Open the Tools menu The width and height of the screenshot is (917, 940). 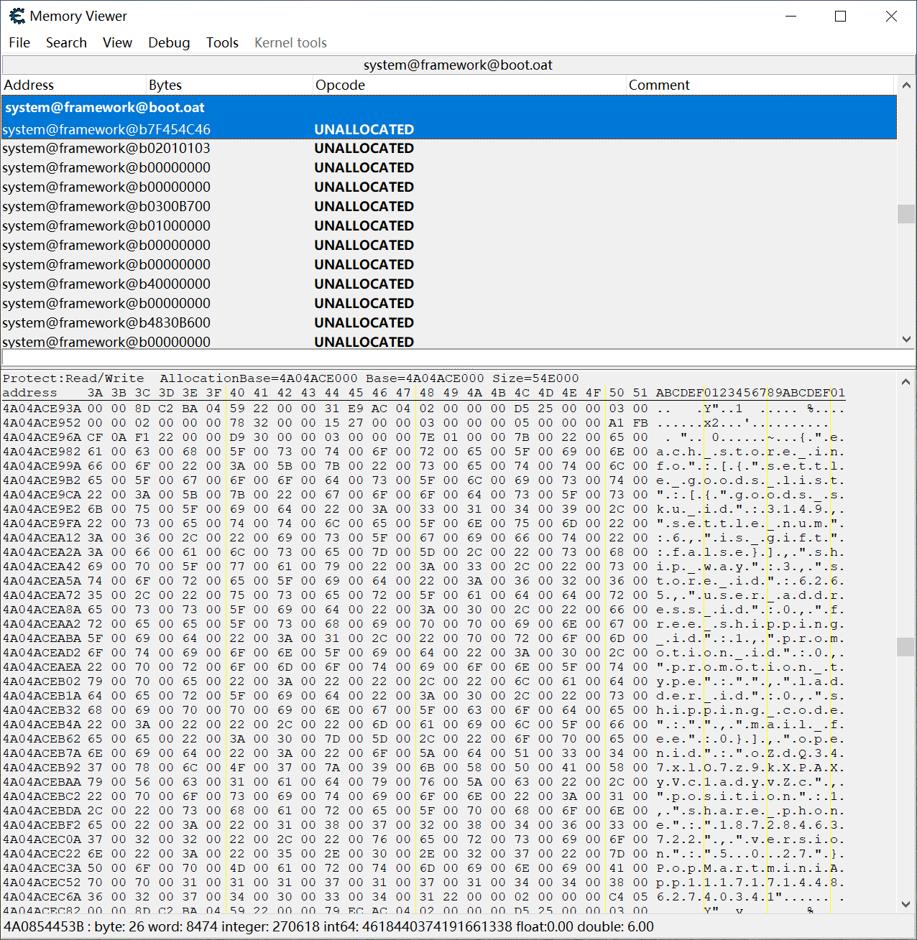coord(222,42)
